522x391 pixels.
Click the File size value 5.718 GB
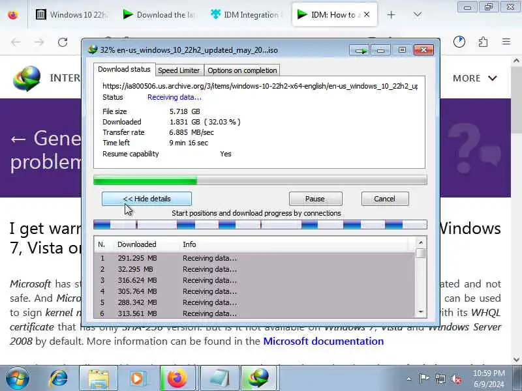click(185, 111)
